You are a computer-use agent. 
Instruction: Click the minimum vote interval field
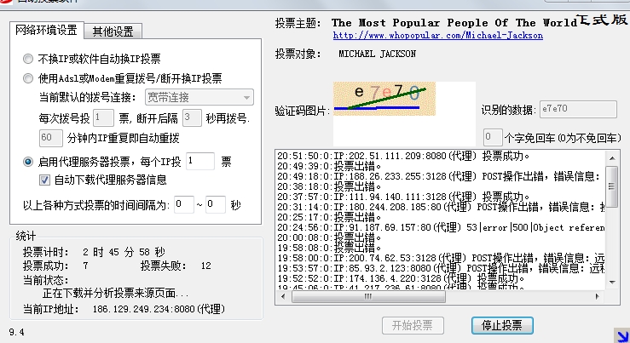point(184,204)
